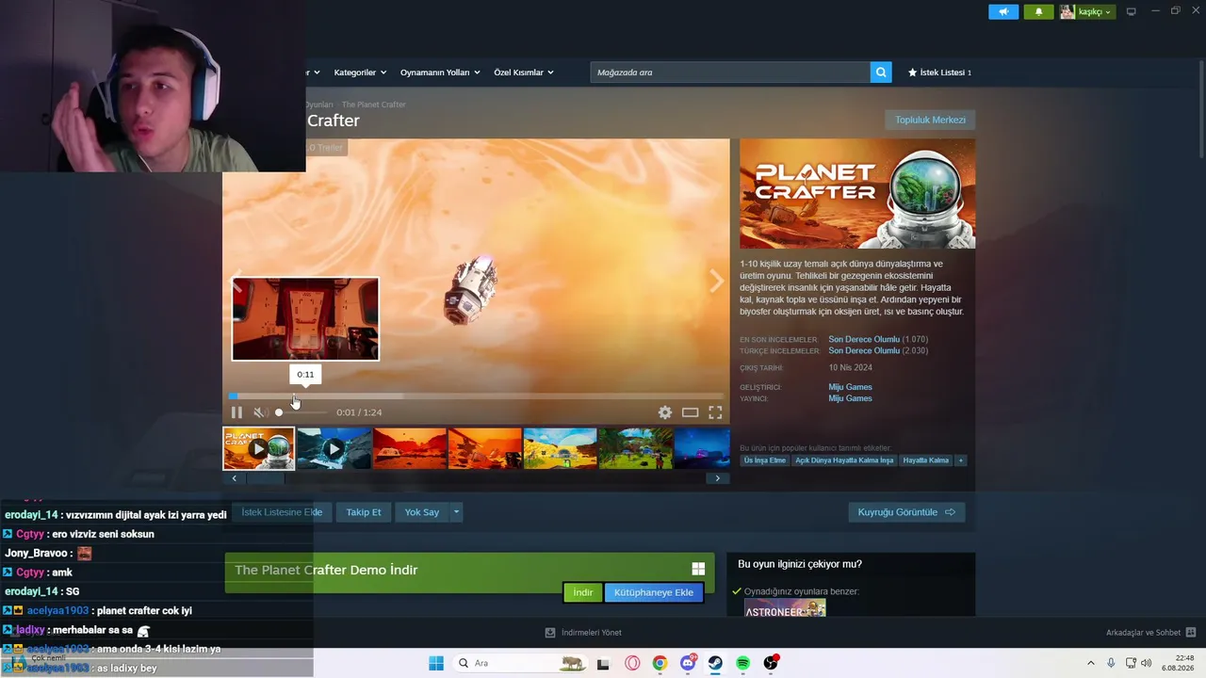The image size is (1206, 678).
Task: Open Opera browser from taskbar
Action: point(632,663)
